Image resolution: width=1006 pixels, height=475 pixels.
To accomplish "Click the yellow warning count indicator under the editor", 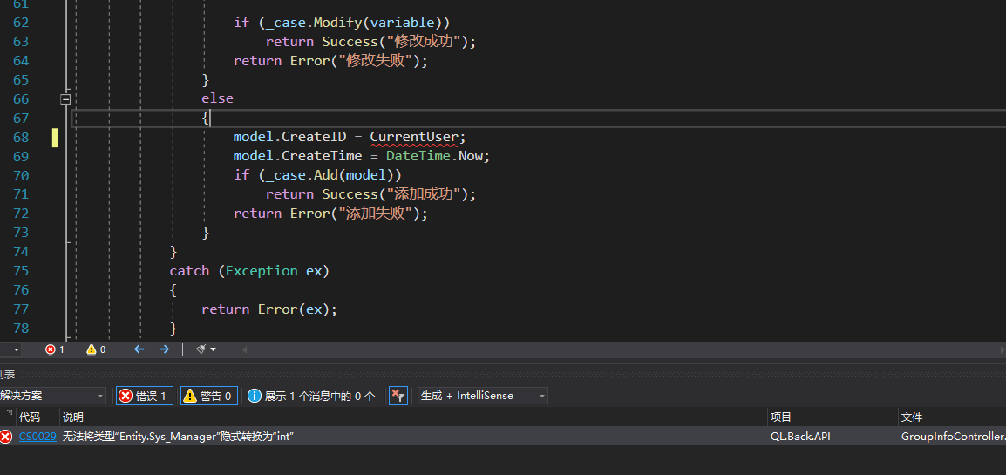I will point(96,349).
